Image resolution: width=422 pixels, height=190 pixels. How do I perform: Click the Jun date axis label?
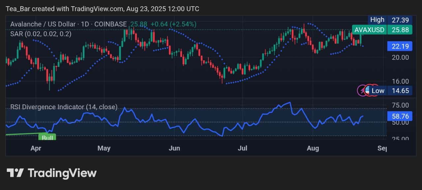point(174,148)
